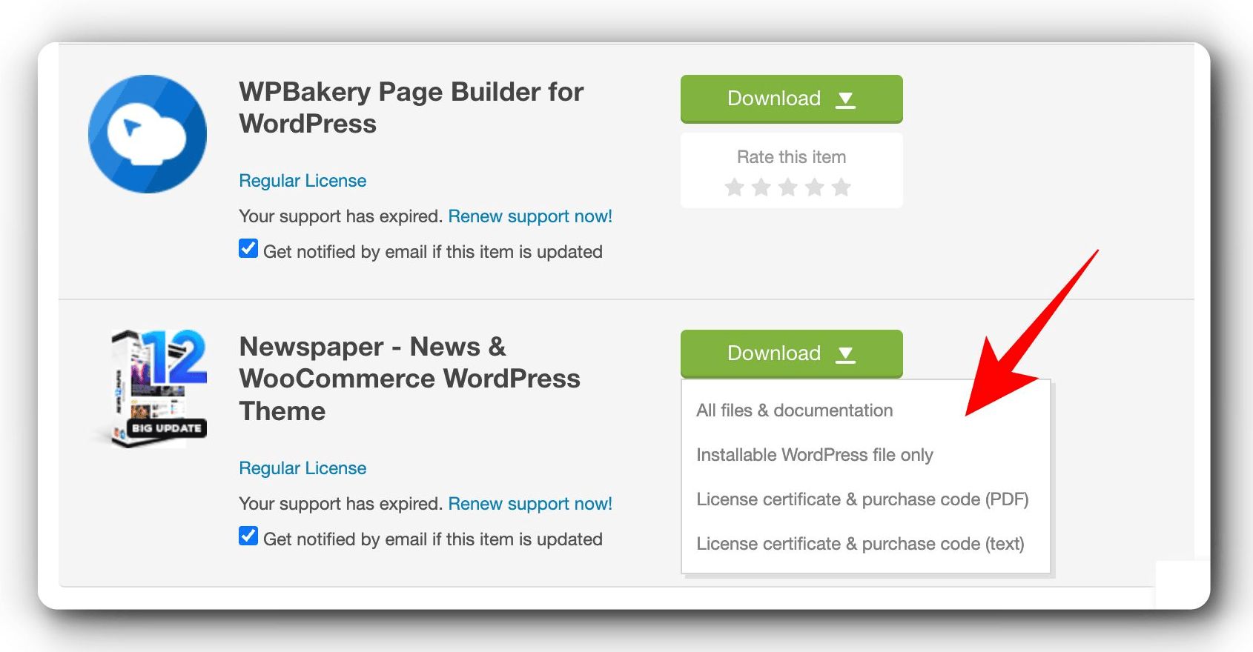Select Installable WordPress file only
The image size is (1253, 652).
[x=814, y=455]
